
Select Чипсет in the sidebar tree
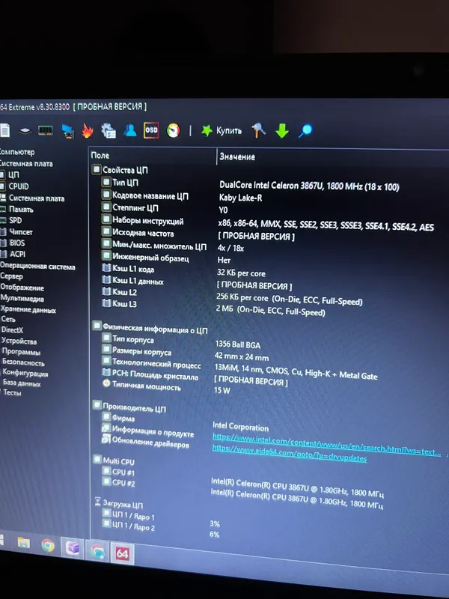[21, 232]
